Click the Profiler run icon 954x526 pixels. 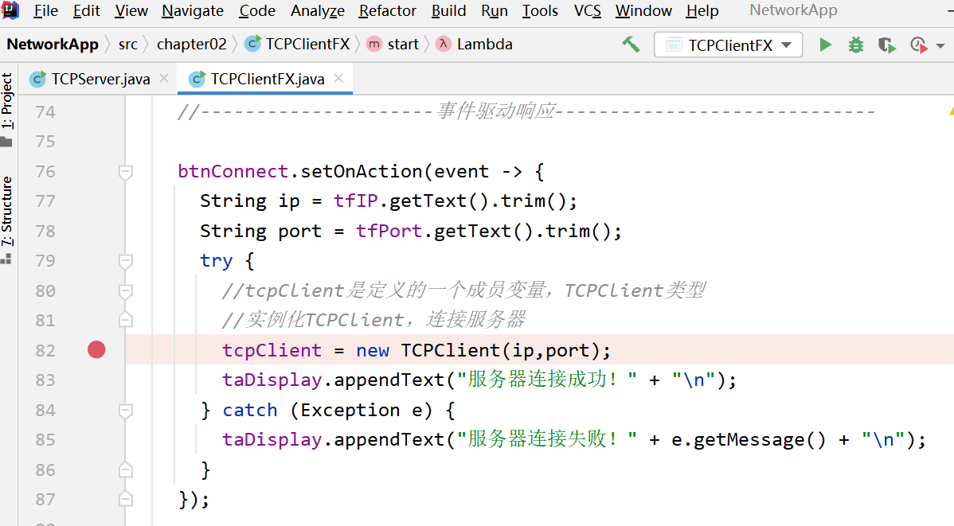[x=919, y=45]
